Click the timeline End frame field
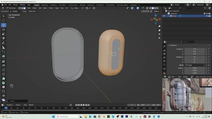 [156, 105]
